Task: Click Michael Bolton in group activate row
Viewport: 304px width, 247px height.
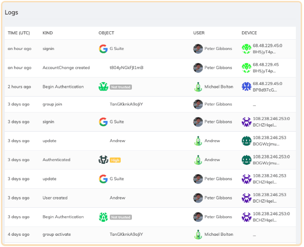Action: coord(218,234)
